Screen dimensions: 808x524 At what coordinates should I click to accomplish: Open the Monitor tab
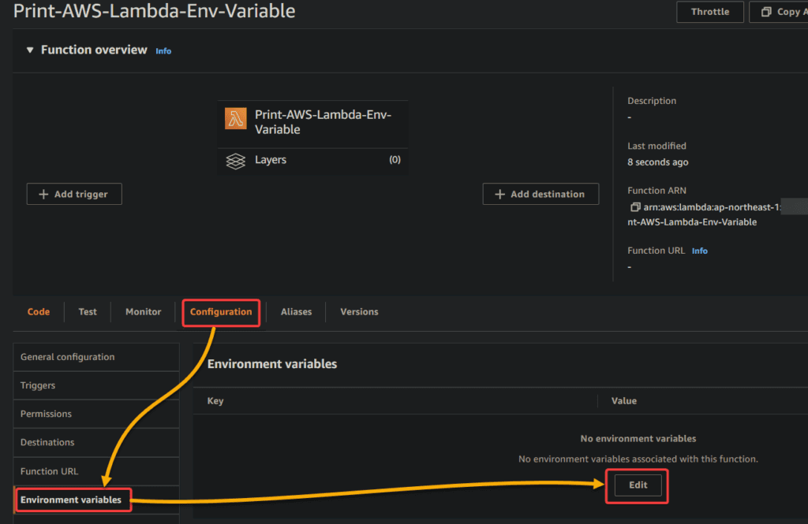(144, 312)
